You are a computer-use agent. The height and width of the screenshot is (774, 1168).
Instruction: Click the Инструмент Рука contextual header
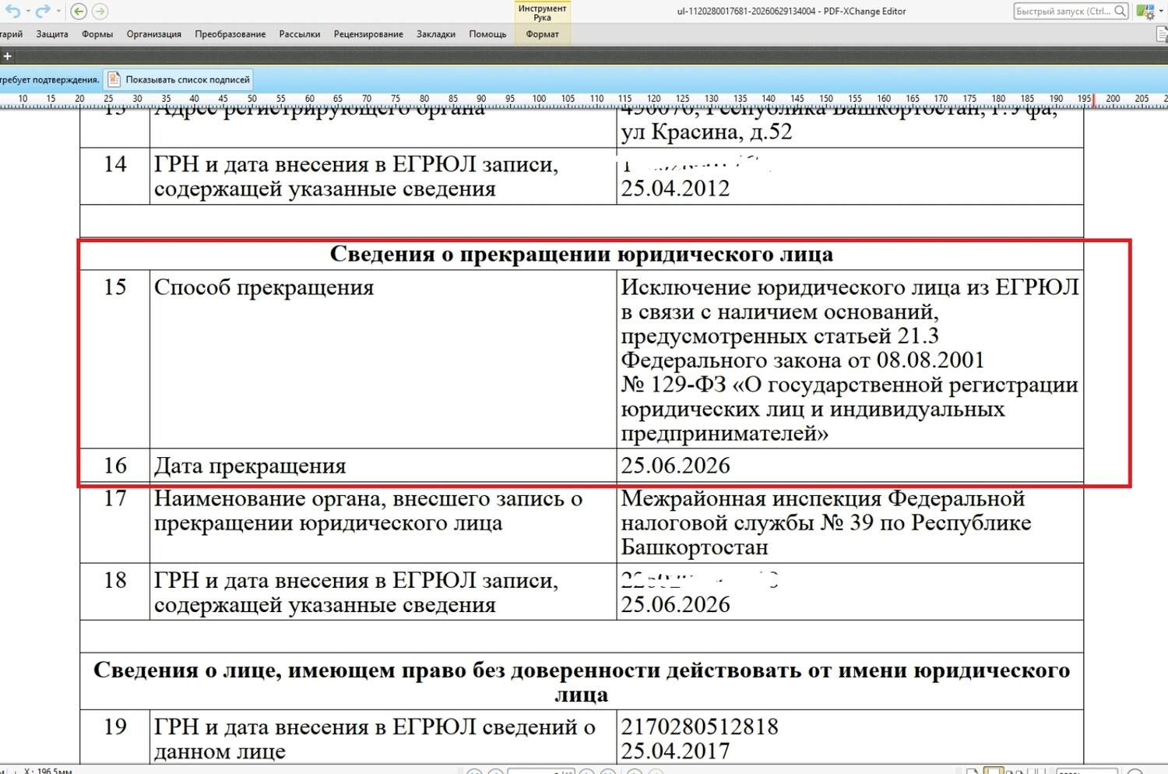pyautogui.click(x=543, y=12)
